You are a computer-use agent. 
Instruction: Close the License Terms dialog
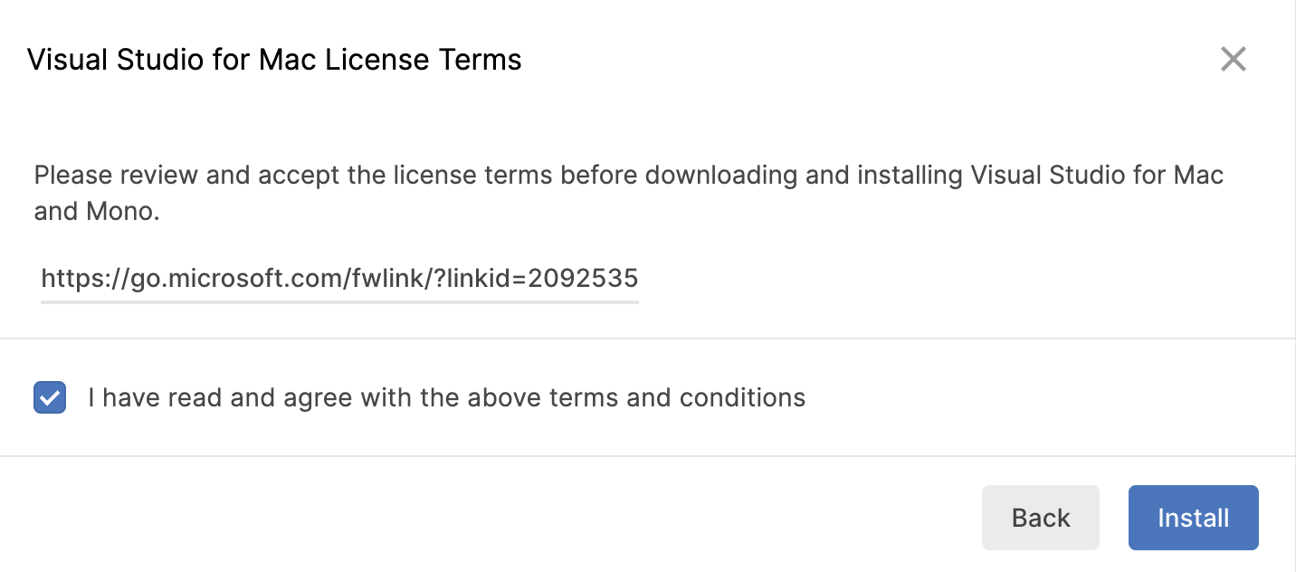tap(1233, 60)
